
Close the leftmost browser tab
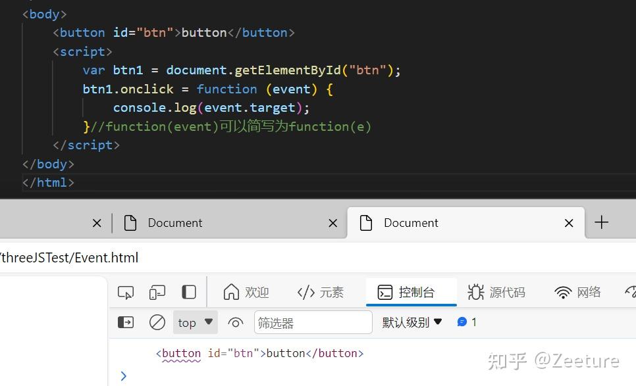click(97, 223)
